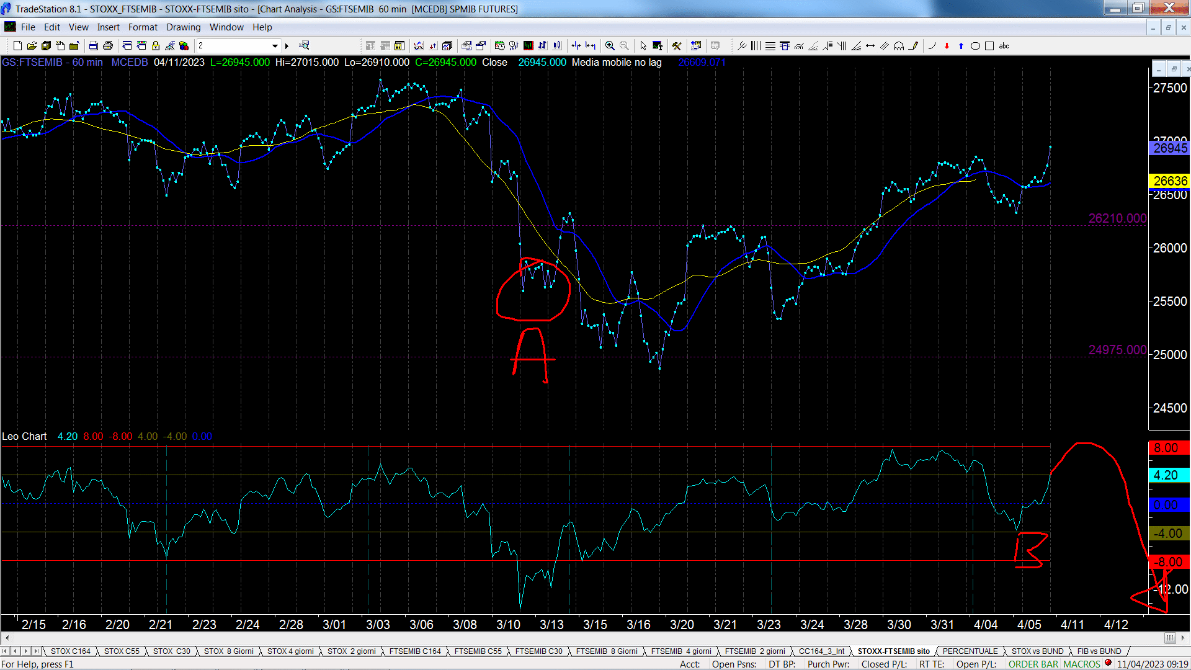
Task: Select the pointer arrow tool
Action: 643,46
